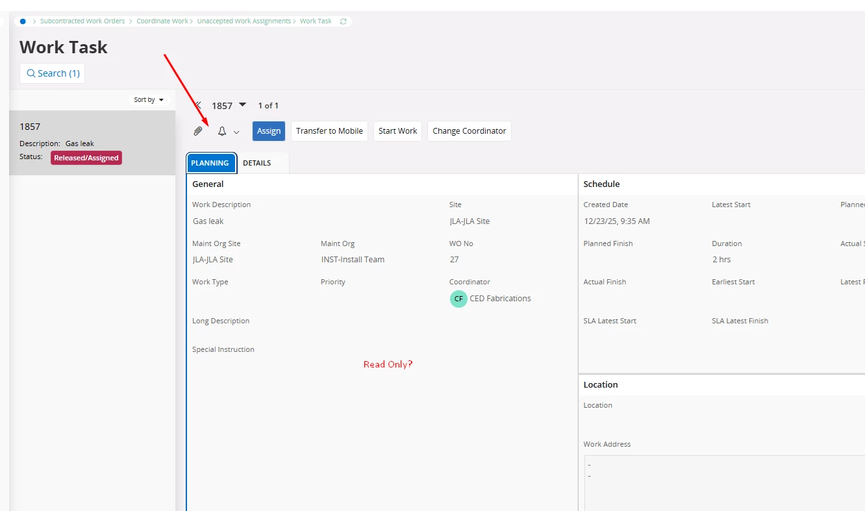Screen dimensions: 865x511
Task: Click the CED Fabrications coordinator name
Action: click(500, 299)
